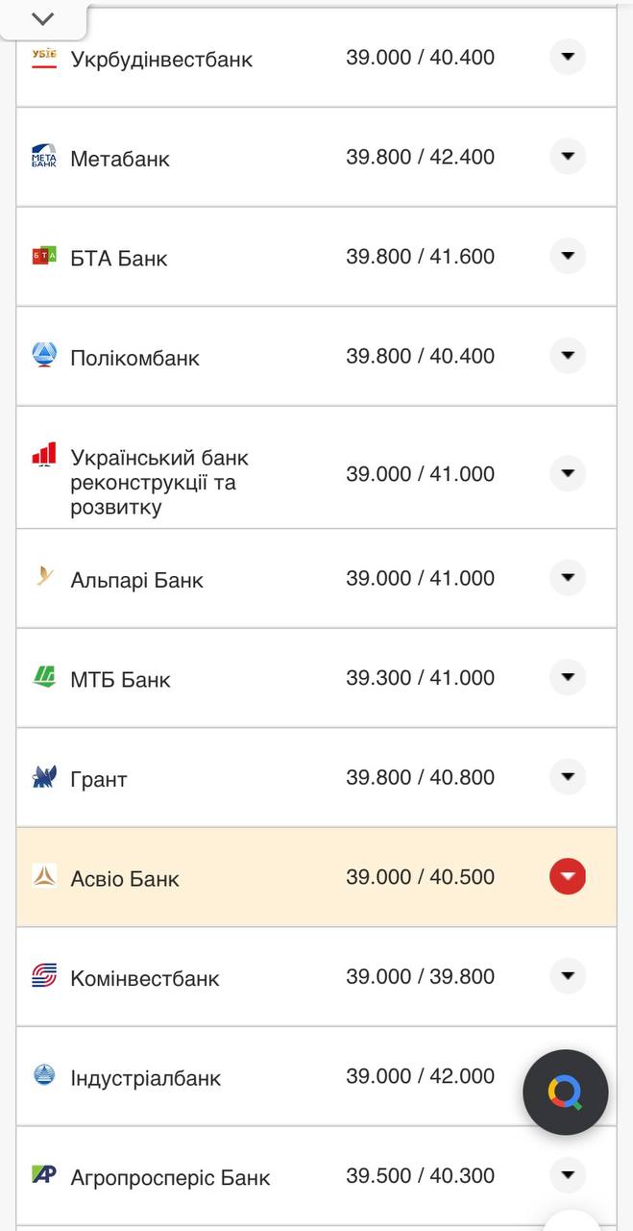Click the Грант bank logo icon

point(44,777)
